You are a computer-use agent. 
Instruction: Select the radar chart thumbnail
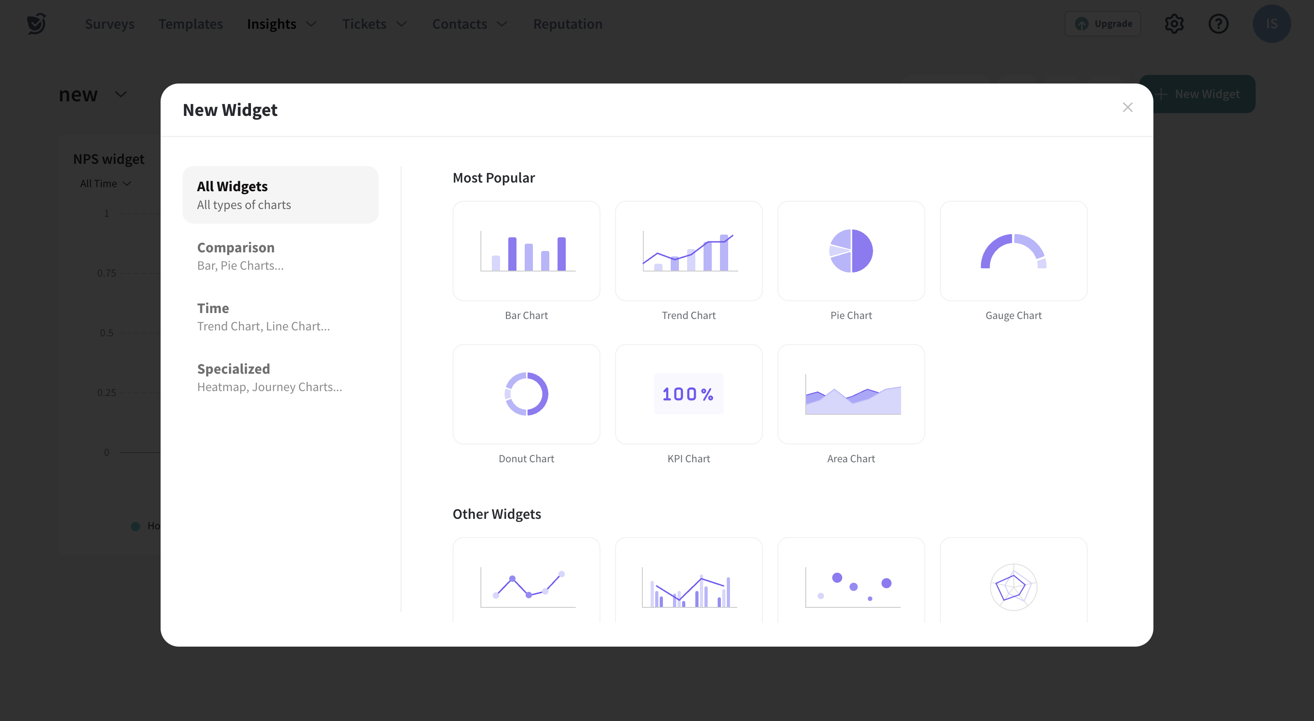point(1013,582)
